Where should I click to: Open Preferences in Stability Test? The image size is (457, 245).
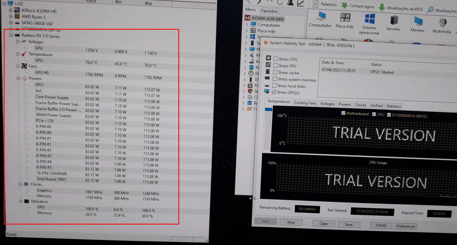click(x=406, y=226)
